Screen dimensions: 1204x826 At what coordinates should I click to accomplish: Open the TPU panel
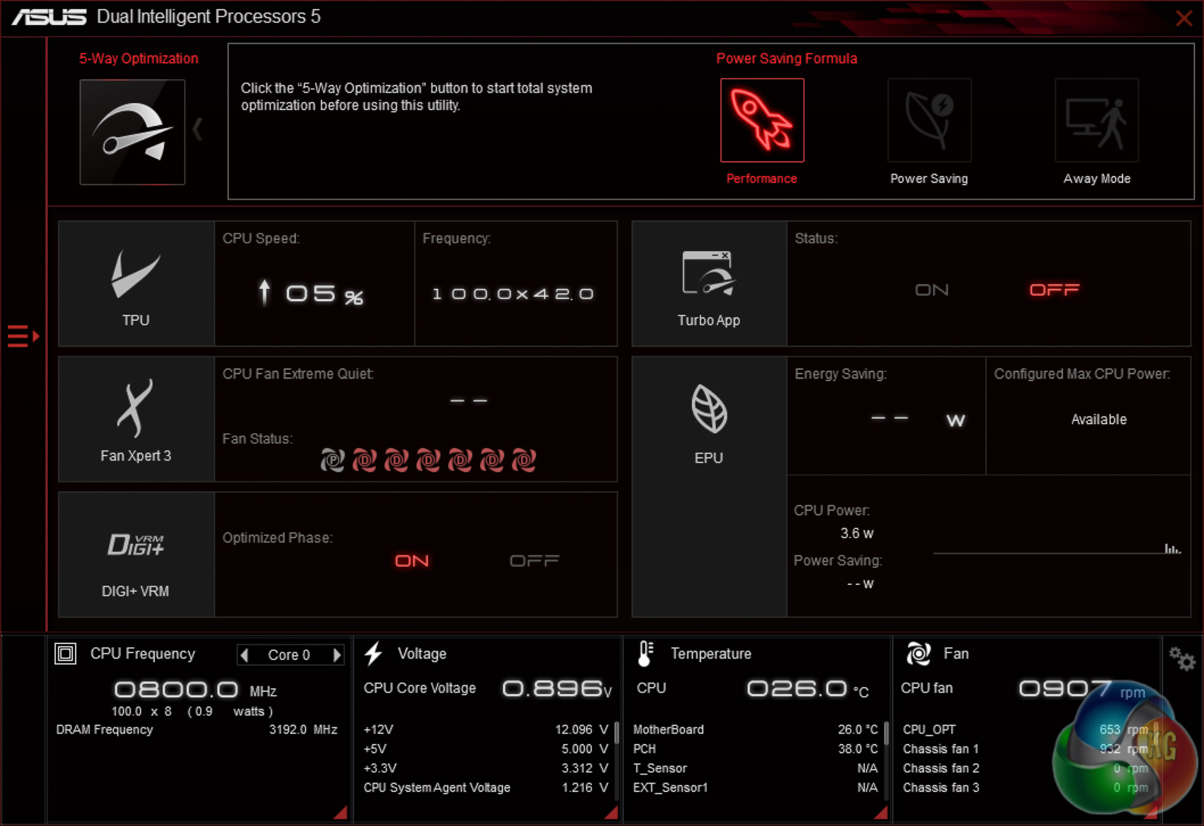[x=136, y=284]
